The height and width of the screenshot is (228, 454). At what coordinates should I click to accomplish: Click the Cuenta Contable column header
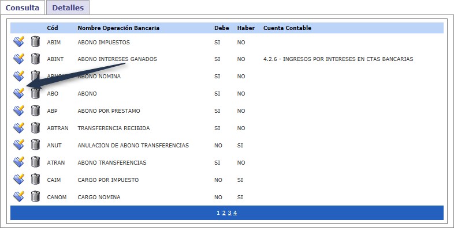pos(287,28)
